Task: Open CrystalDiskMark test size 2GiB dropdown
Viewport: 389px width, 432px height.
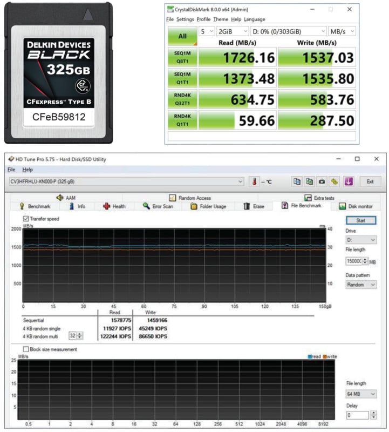Action: tap(233, 31)
